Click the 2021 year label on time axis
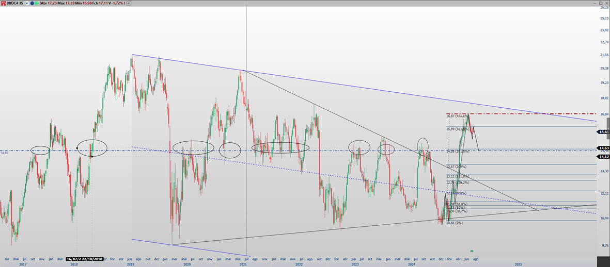610x267 pixels. [x=243, y=264]
